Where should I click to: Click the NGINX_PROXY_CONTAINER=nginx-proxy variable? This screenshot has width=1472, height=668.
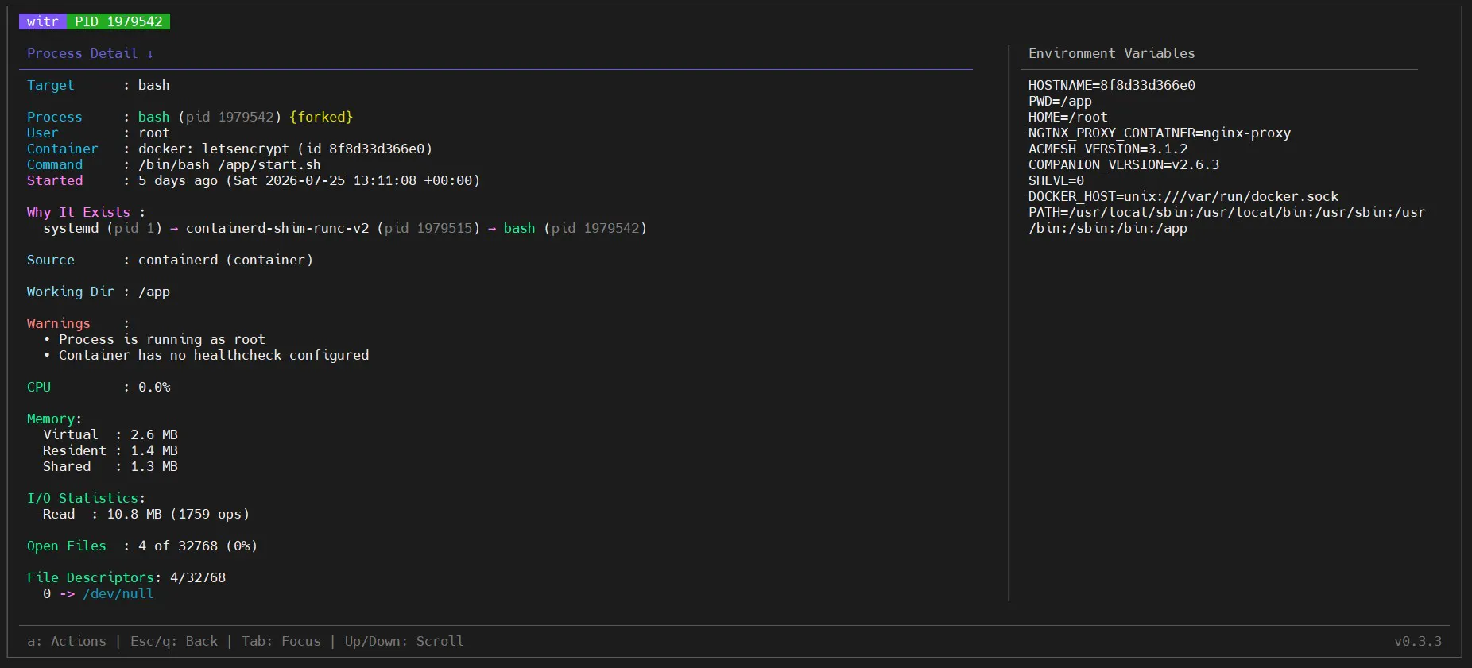[x=1159, y=133]
